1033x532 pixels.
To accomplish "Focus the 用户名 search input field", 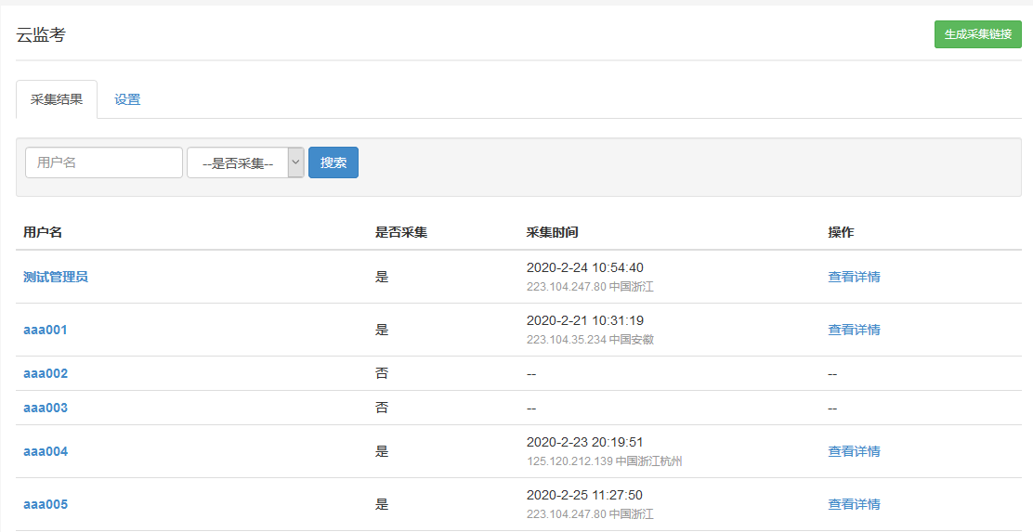I will pyautogui.click(x=104, y=162).
